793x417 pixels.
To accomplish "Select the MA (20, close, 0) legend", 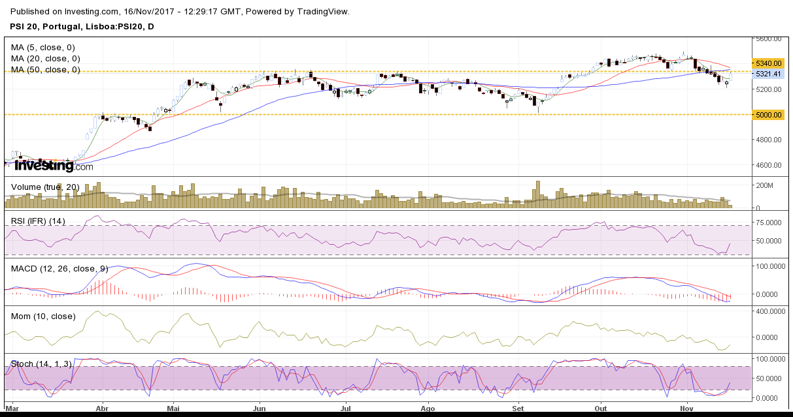I will pos(45,58).
